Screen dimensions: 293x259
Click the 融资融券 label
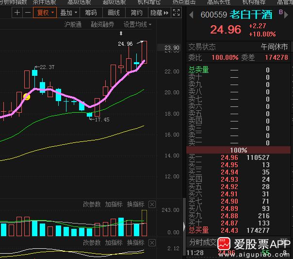102,24
